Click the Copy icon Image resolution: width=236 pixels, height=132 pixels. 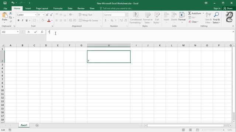point(10,18)
